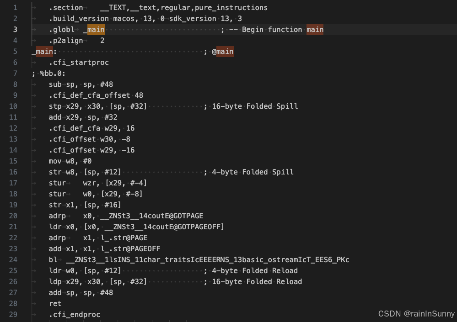Click line number 15 in the gutter

click(13, 161)
